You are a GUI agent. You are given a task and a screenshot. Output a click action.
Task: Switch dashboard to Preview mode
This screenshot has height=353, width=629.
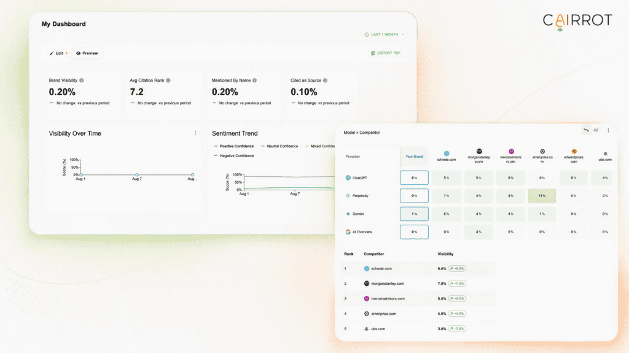[87, 53]
